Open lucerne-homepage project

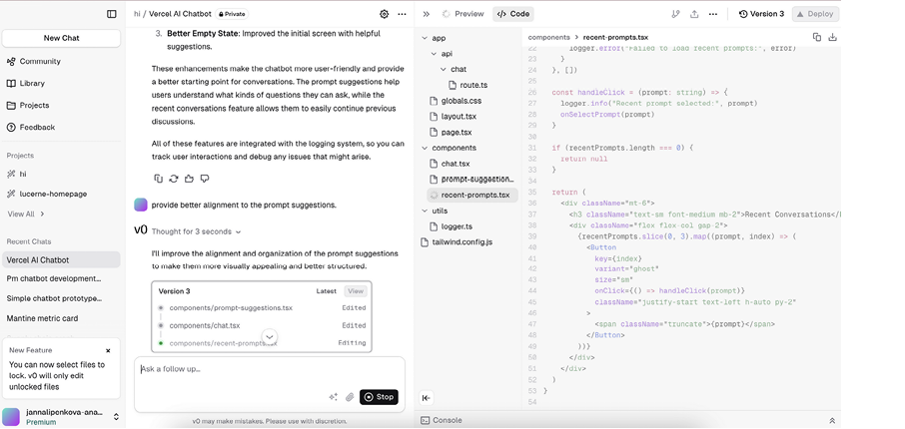(x=47, y=194)
